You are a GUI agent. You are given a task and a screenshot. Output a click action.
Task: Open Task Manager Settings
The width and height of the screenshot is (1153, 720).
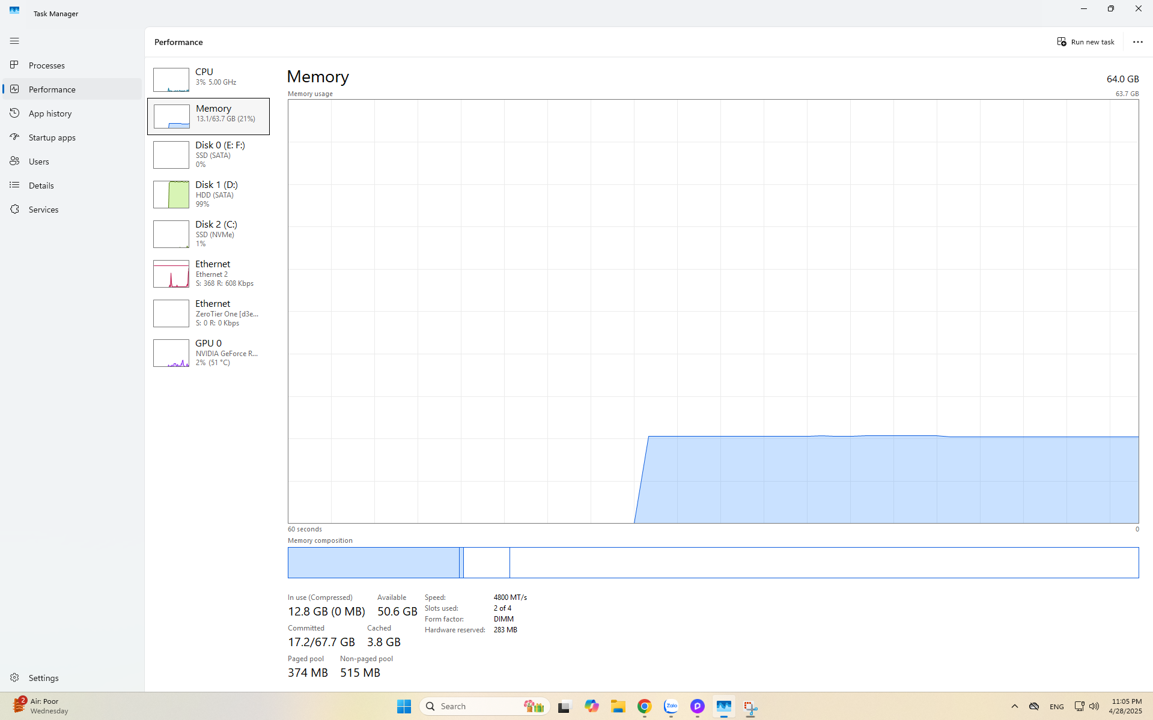click(x=72, y=677)
